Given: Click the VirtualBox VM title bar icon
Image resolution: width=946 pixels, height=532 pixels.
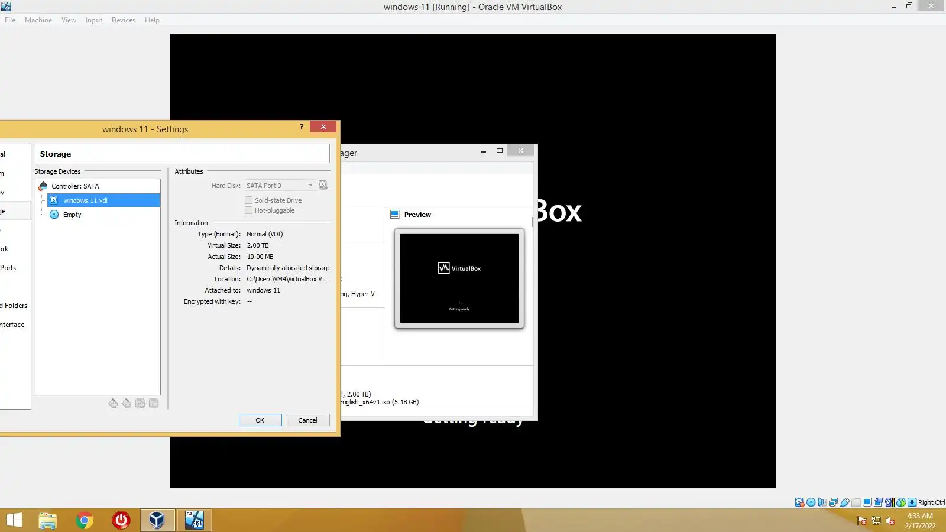Looking at the screenshot, I should [x=6, y=6].
